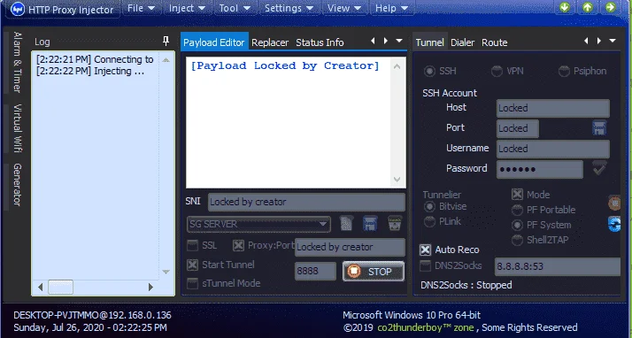This screenshot has width=632, height=338.
Task: Click the floppy save icon beside Port field
Action: tap(599, 127)
